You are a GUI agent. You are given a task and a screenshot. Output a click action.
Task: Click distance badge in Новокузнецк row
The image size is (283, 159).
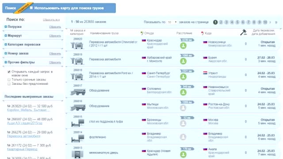click(187, 40)
